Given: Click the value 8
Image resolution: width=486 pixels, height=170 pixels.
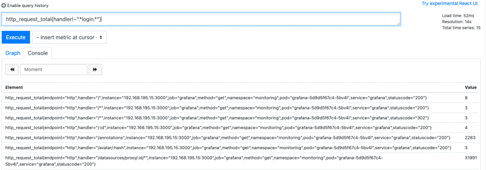Looking at the screenshot, I should coord(467,98).
